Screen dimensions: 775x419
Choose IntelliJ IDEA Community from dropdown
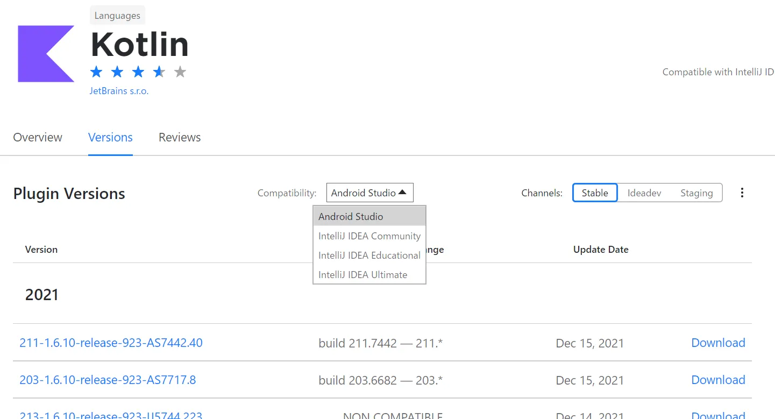click(x=369, y=236)
